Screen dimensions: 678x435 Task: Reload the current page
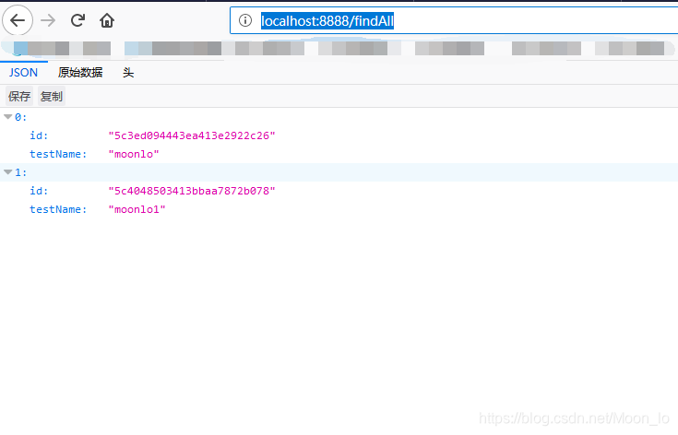point(77,20)
